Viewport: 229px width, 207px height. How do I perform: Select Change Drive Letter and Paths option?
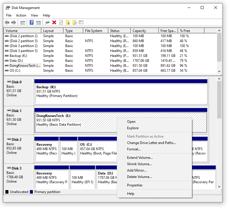[x=152, y=143]
